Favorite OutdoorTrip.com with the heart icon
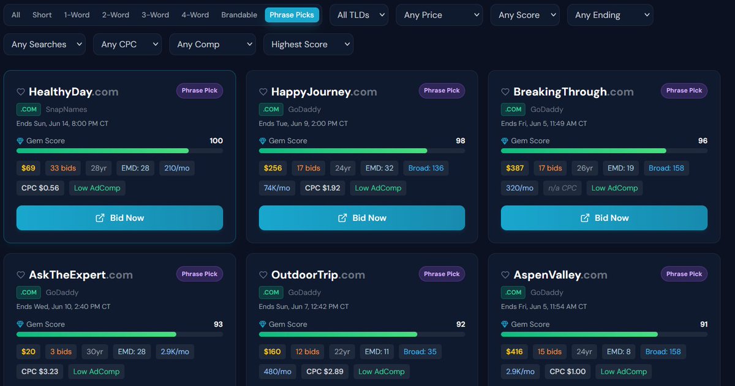Viewport: 735px width, 386px height. (x=263, y=275)
